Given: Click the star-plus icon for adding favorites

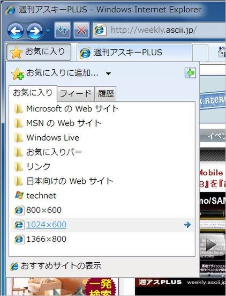Looking at the screenshot, I should point(18,74).
